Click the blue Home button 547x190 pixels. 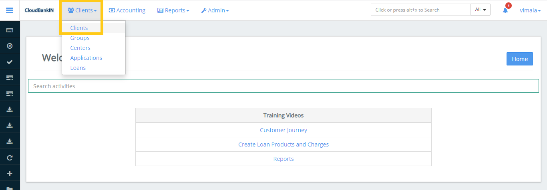519,59
